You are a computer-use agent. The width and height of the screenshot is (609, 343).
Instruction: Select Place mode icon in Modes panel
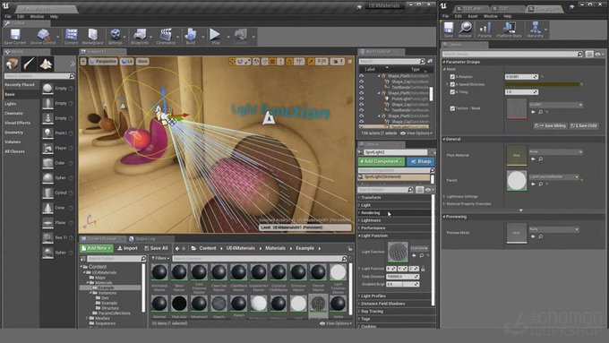pos(12,64)
